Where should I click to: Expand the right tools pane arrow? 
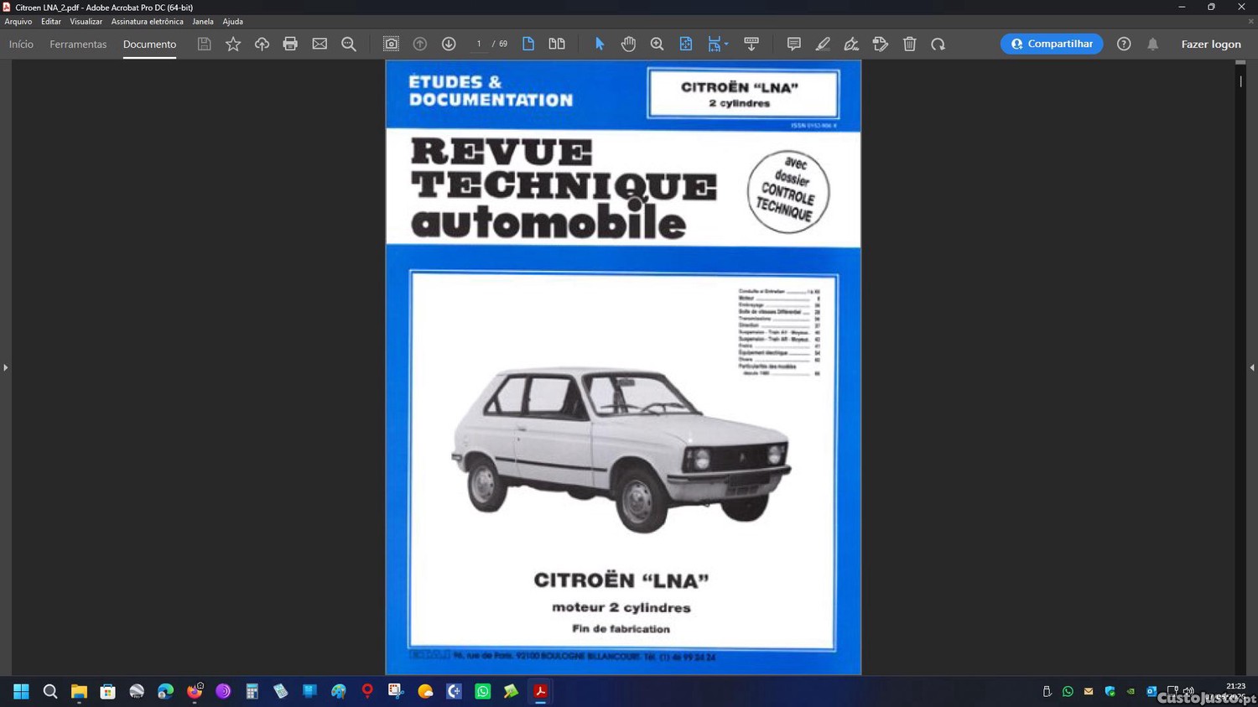1252,367
